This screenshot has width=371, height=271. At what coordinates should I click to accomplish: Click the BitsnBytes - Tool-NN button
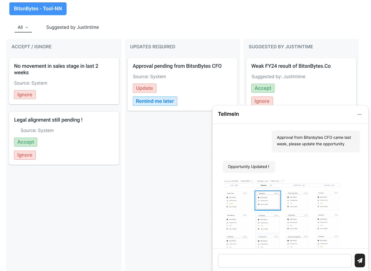click(x=38, y=9)
